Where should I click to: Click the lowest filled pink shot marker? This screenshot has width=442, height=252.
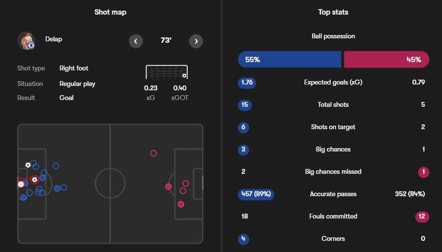point(181,204)
